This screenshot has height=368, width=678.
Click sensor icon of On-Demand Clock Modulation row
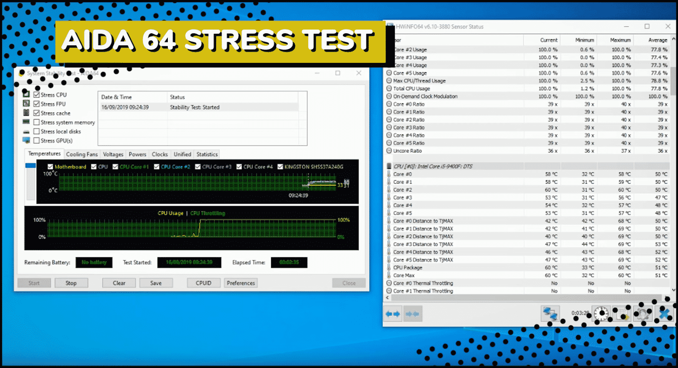(x=389, y=96)
